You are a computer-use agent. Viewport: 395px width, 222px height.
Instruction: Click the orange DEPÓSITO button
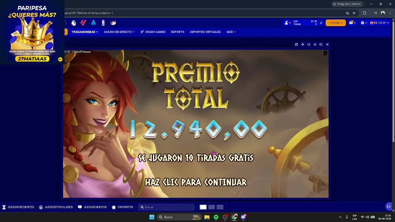coord(336,23)
